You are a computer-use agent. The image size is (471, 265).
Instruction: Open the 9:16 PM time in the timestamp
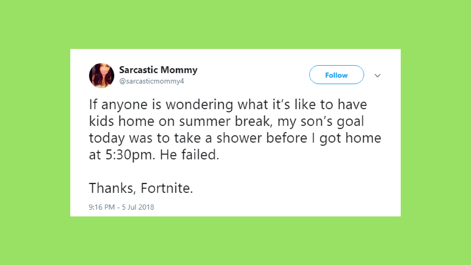(x=102, y=207)
